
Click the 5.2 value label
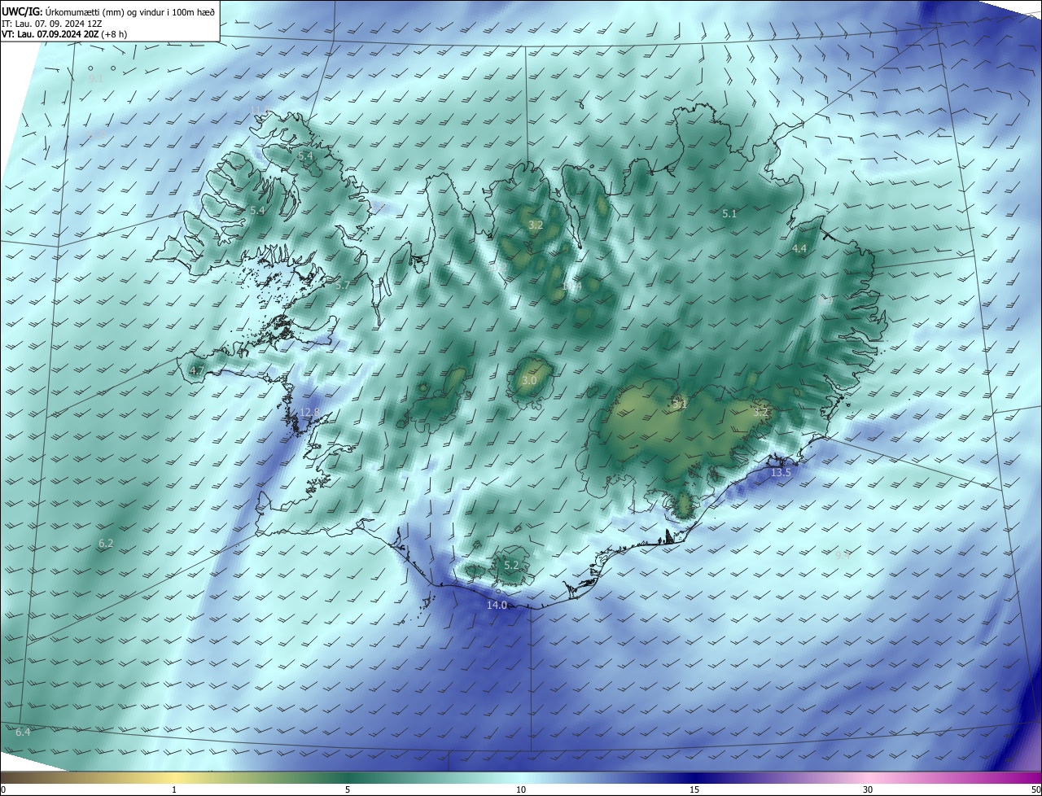(x=511, y=565)
